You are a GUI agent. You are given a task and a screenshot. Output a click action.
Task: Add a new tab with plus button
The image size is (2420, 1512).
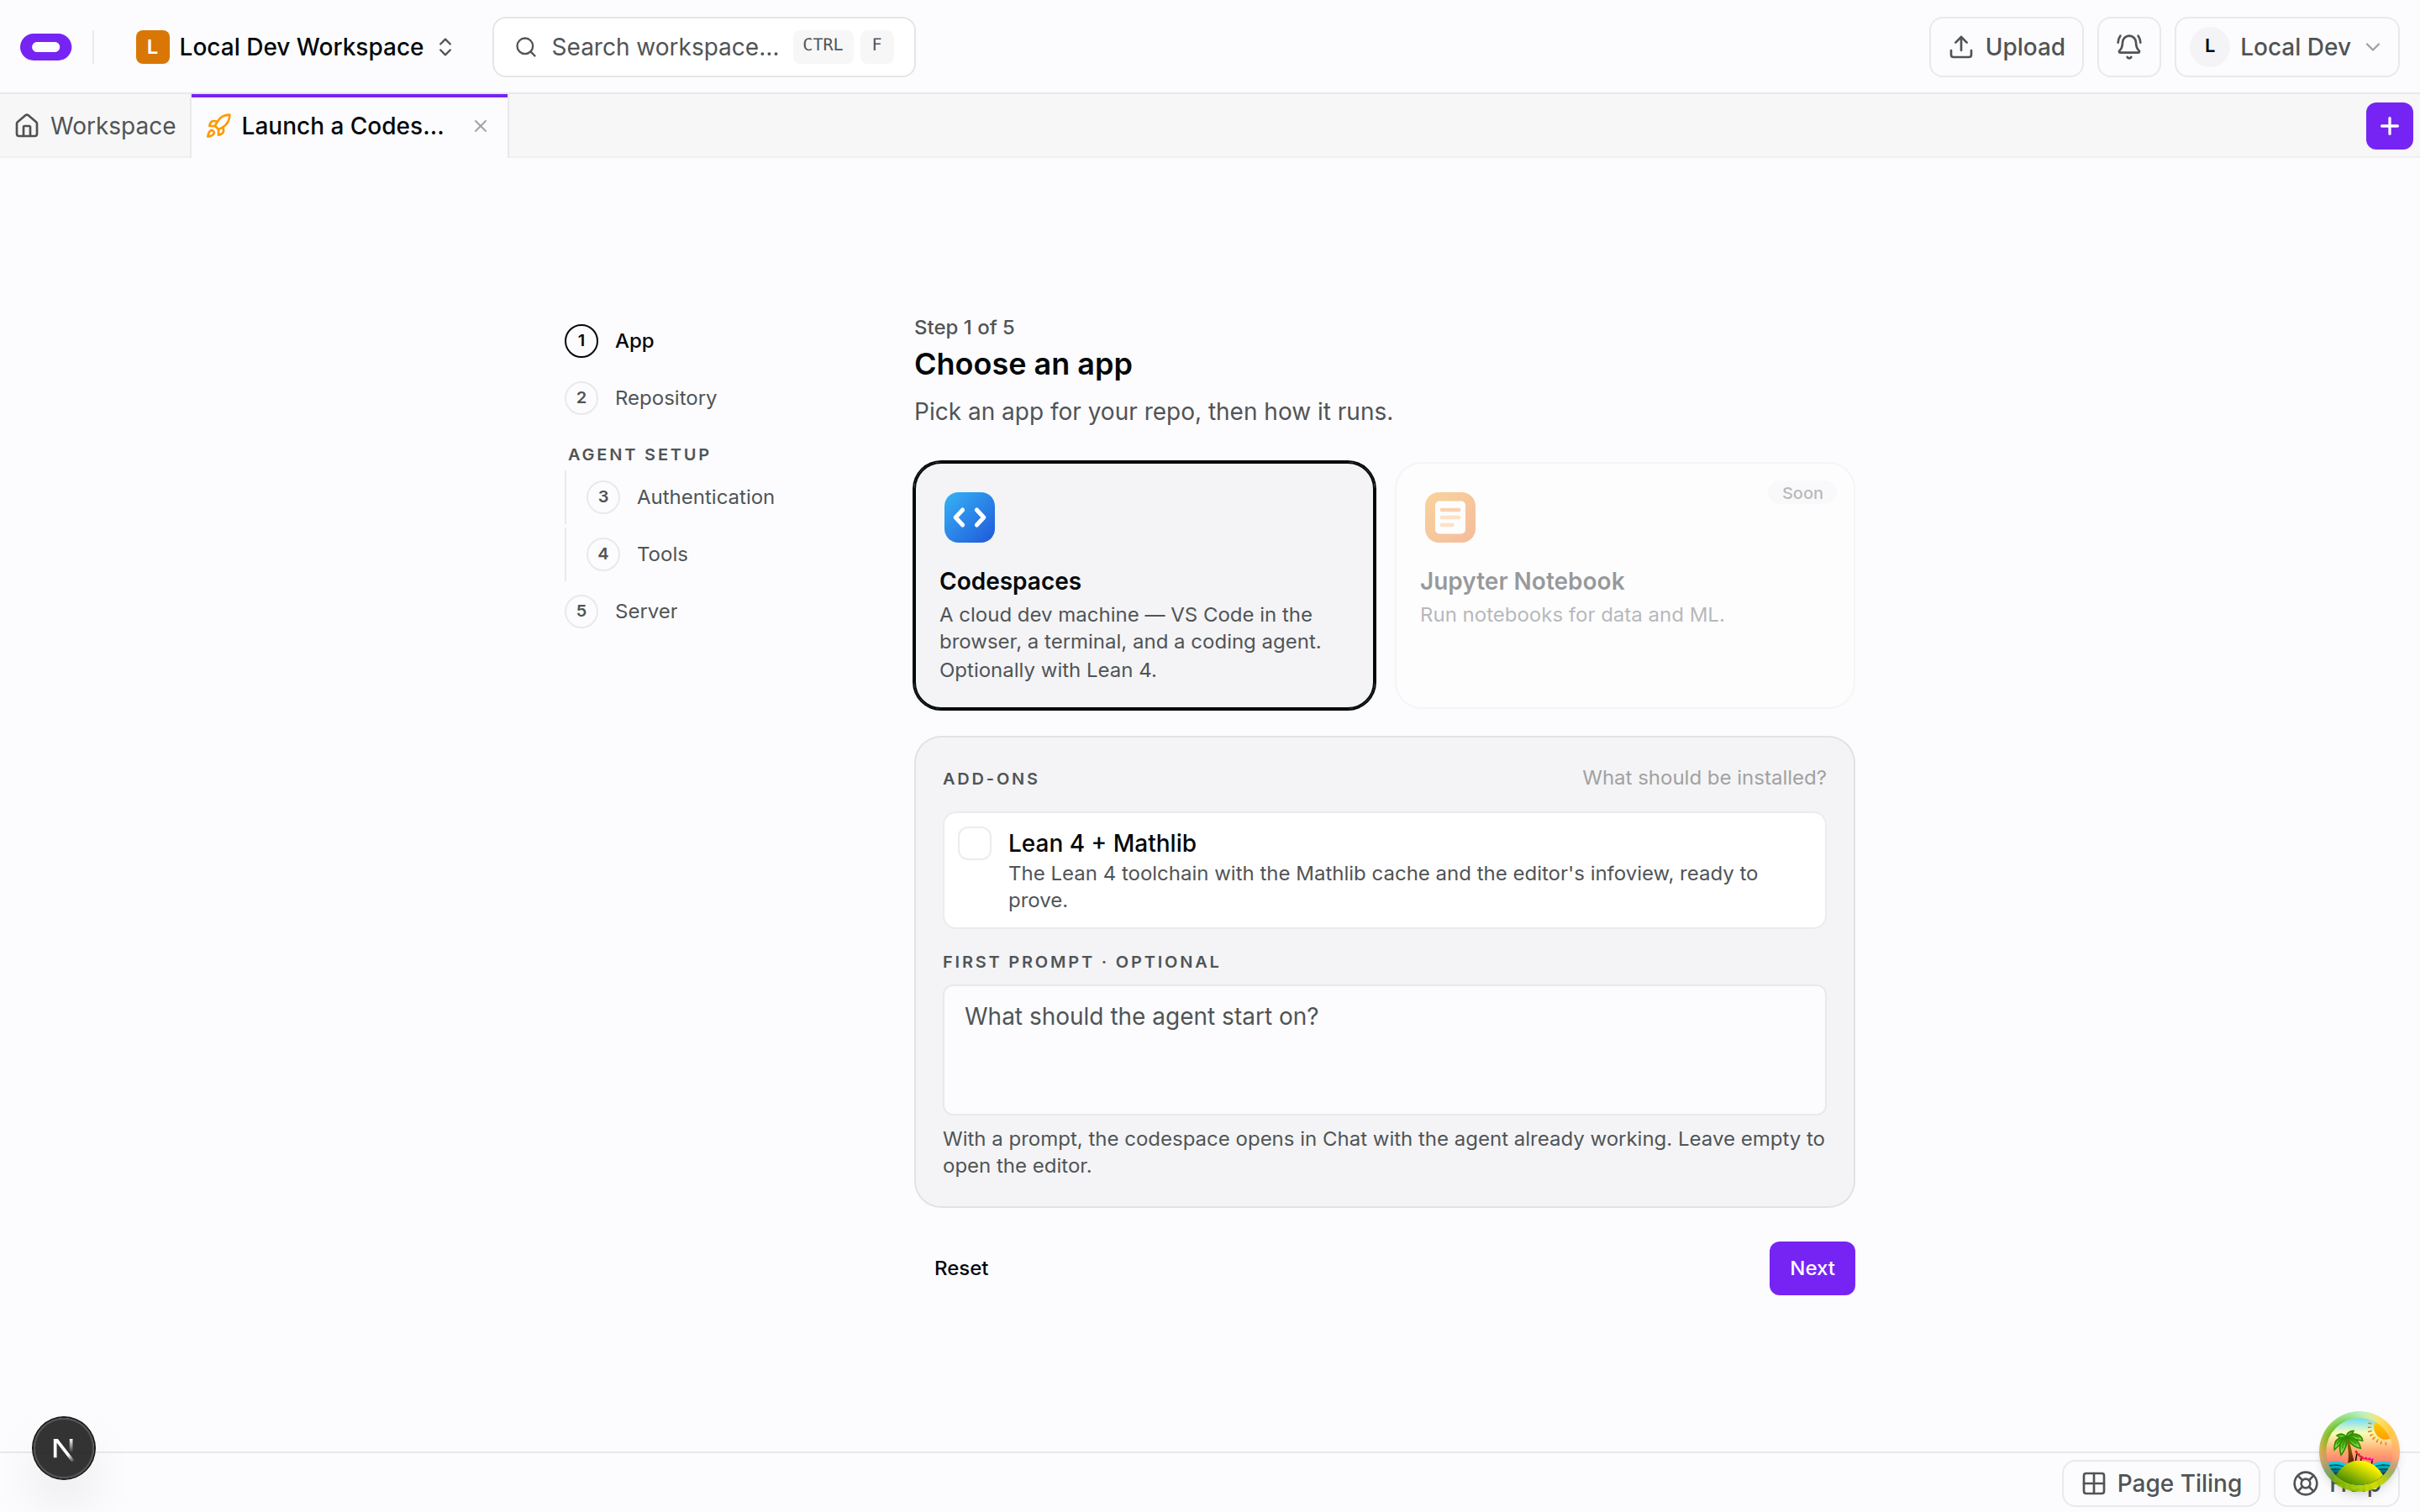click(x=2388, y=126)
